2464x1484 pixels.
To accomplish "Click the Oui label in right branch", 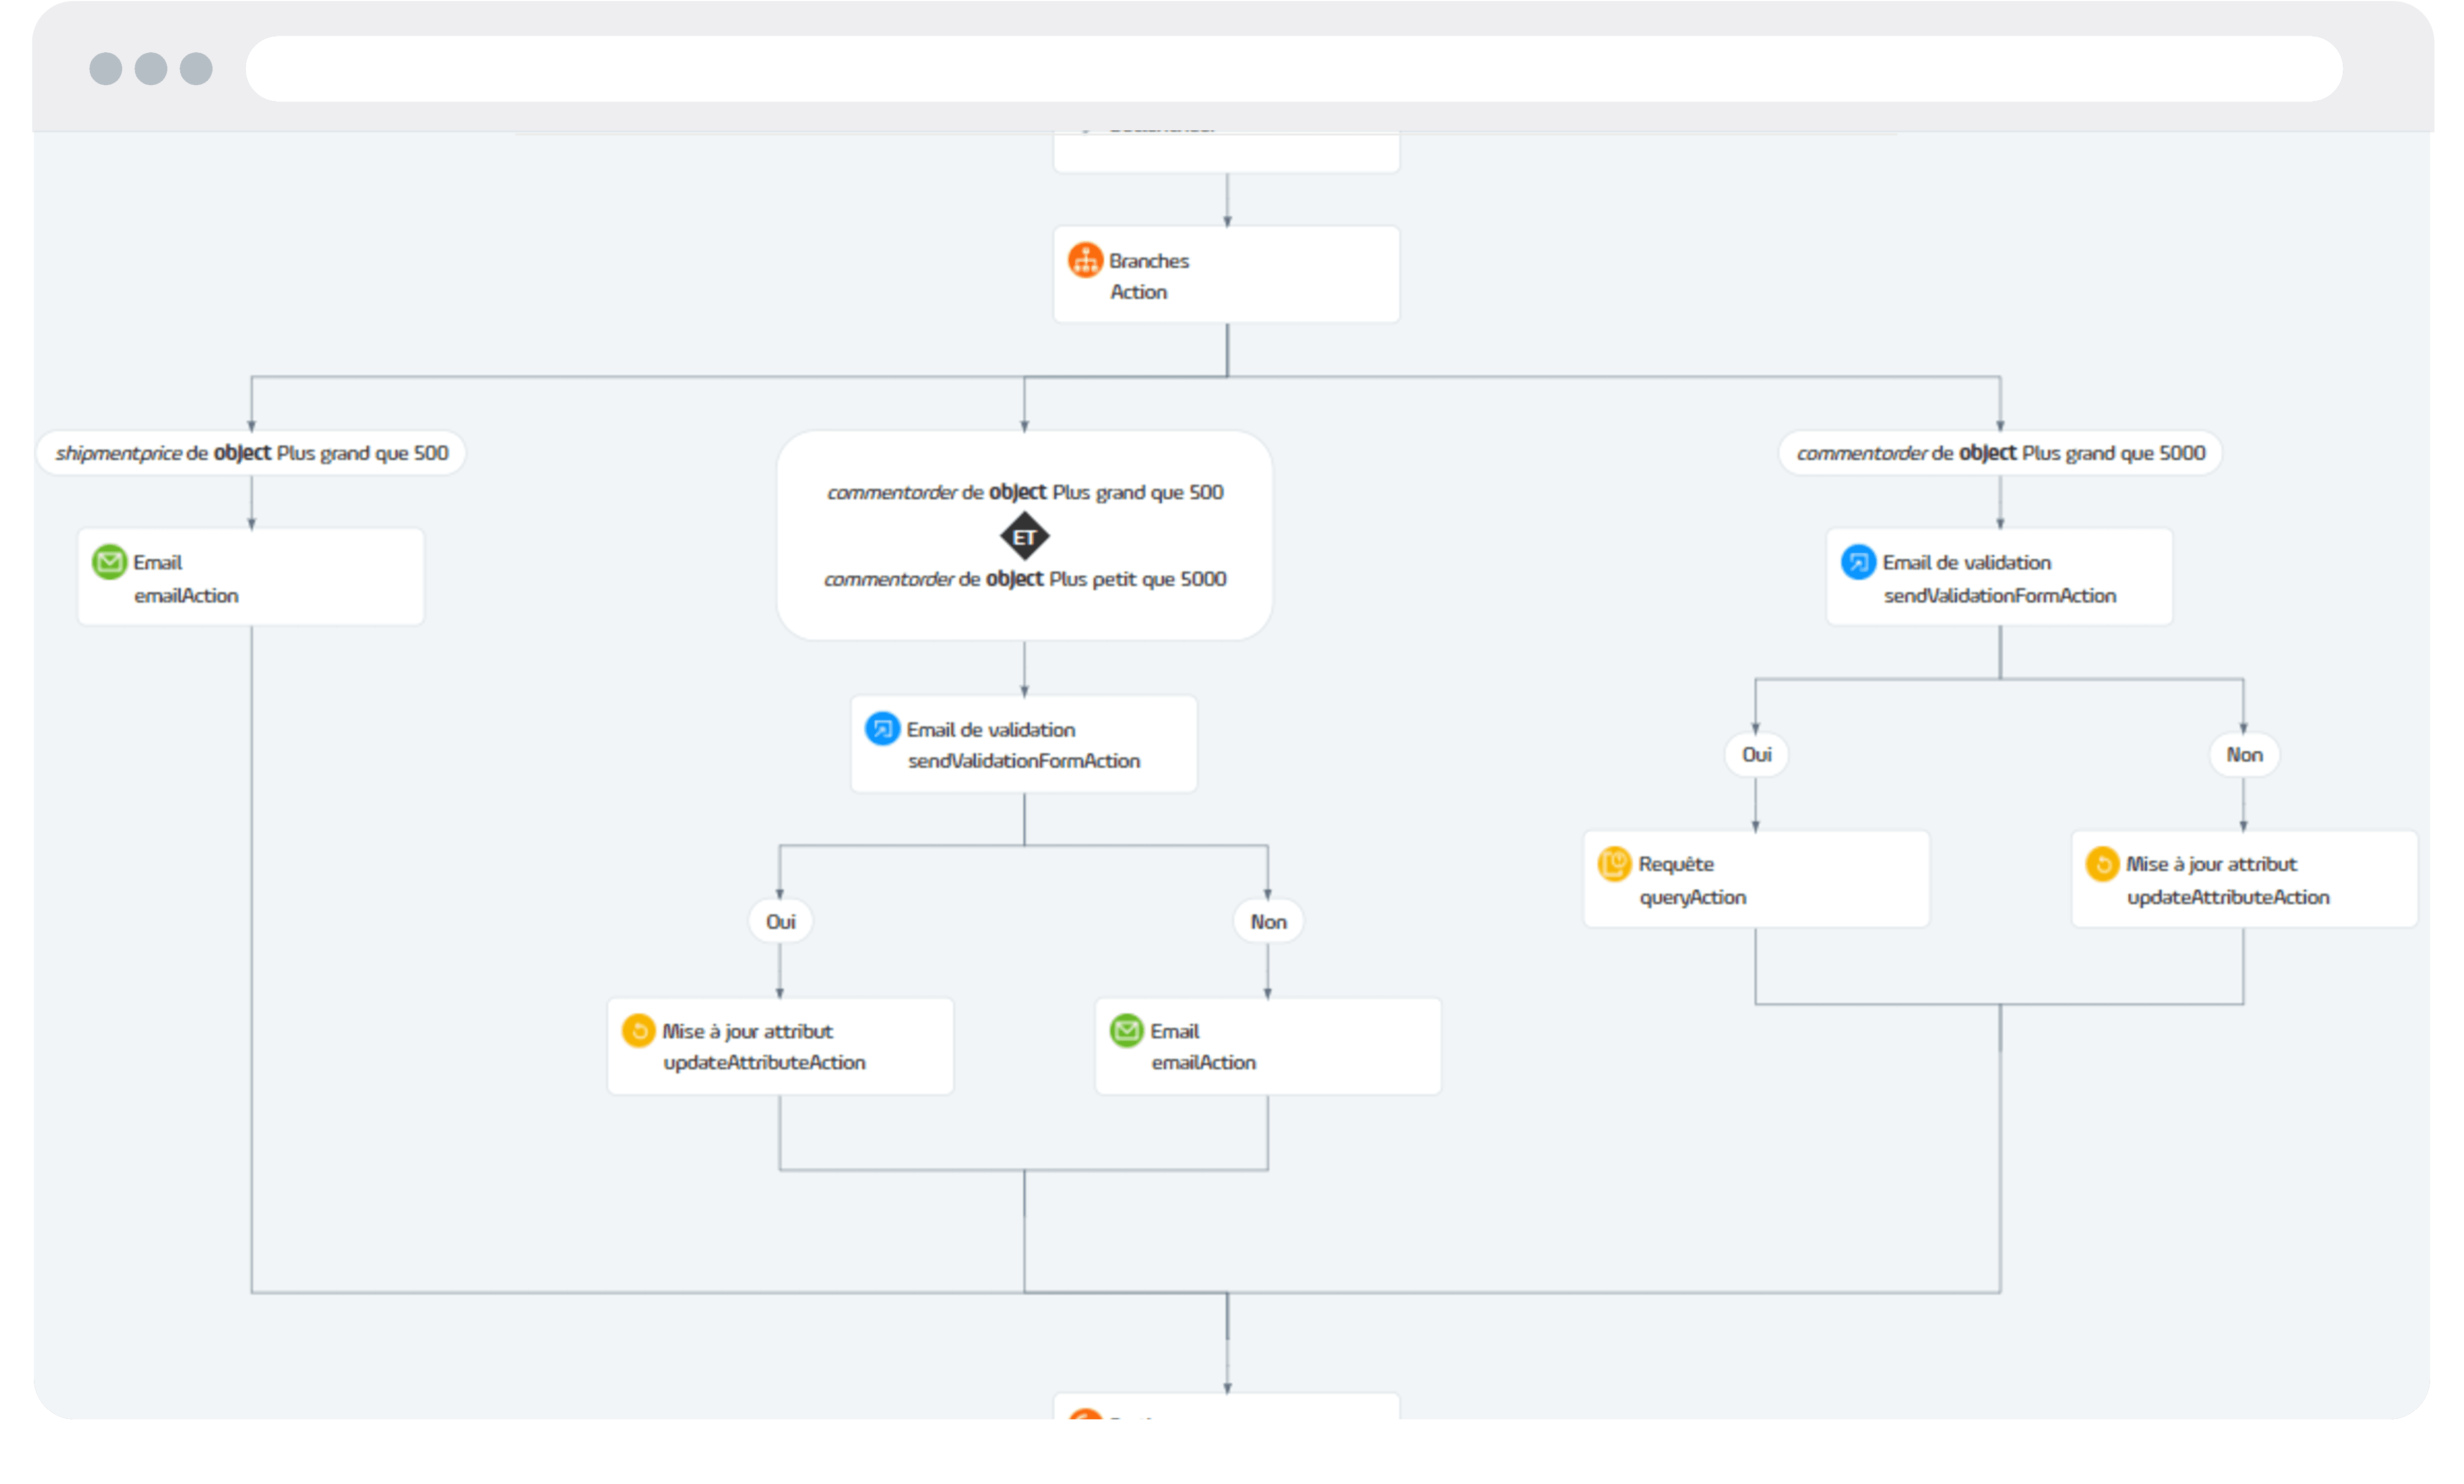I will pos(1756,754).
